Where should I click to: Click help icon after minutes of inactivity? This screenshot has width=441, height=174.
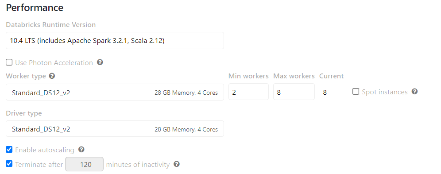coord(177,164)
